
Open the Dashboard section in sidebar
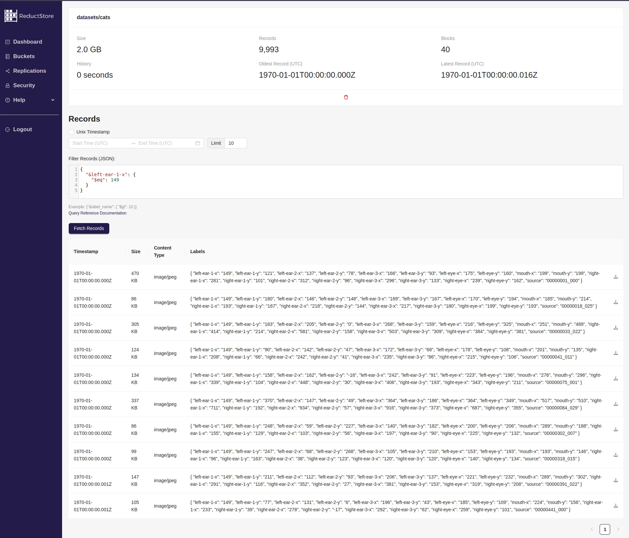click(x=27, y=42)
